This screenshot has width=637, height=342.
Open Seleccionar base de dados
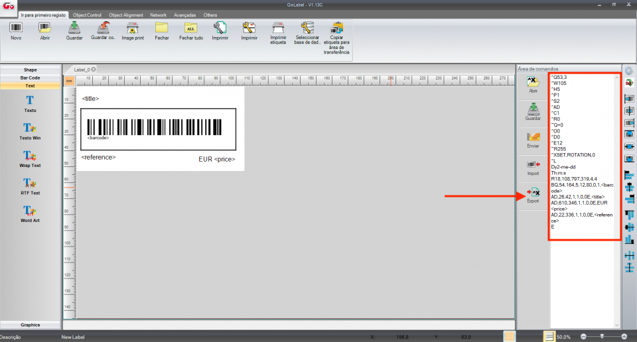click(307, 28)
